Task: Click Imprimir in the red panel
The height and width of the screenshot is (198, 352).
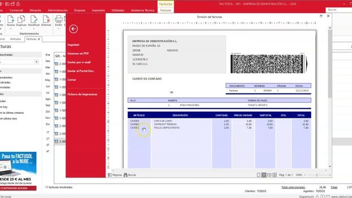Action: pos(73,45)
